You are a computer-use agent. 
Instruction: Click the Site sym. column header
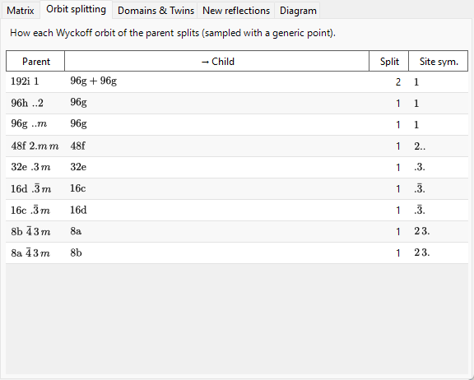pos(439,62)
